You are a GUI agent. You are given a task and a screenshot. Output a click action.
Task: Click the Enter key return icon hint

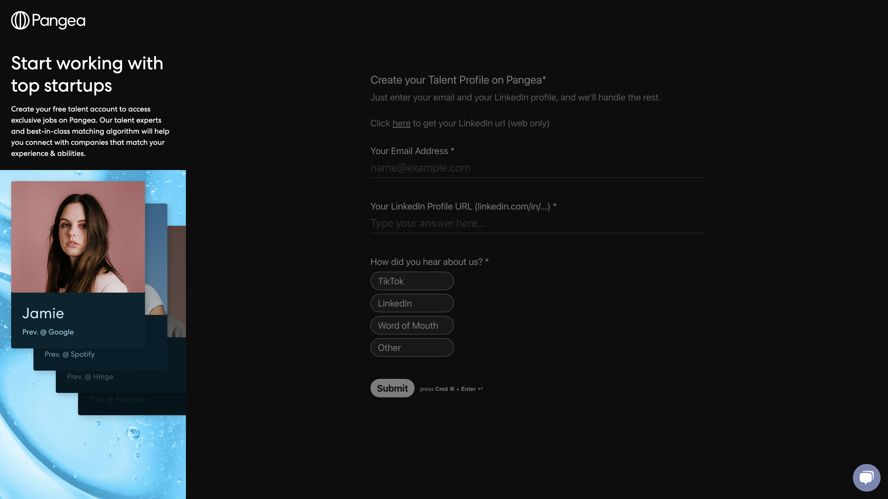(x=480, y=388)
